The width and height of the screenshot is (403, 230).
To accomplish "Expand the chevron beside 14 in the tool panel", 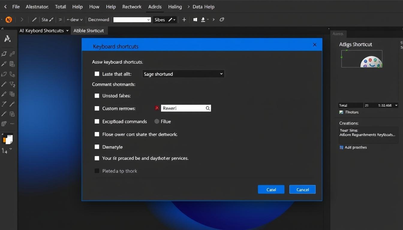I will click(11, 149).
